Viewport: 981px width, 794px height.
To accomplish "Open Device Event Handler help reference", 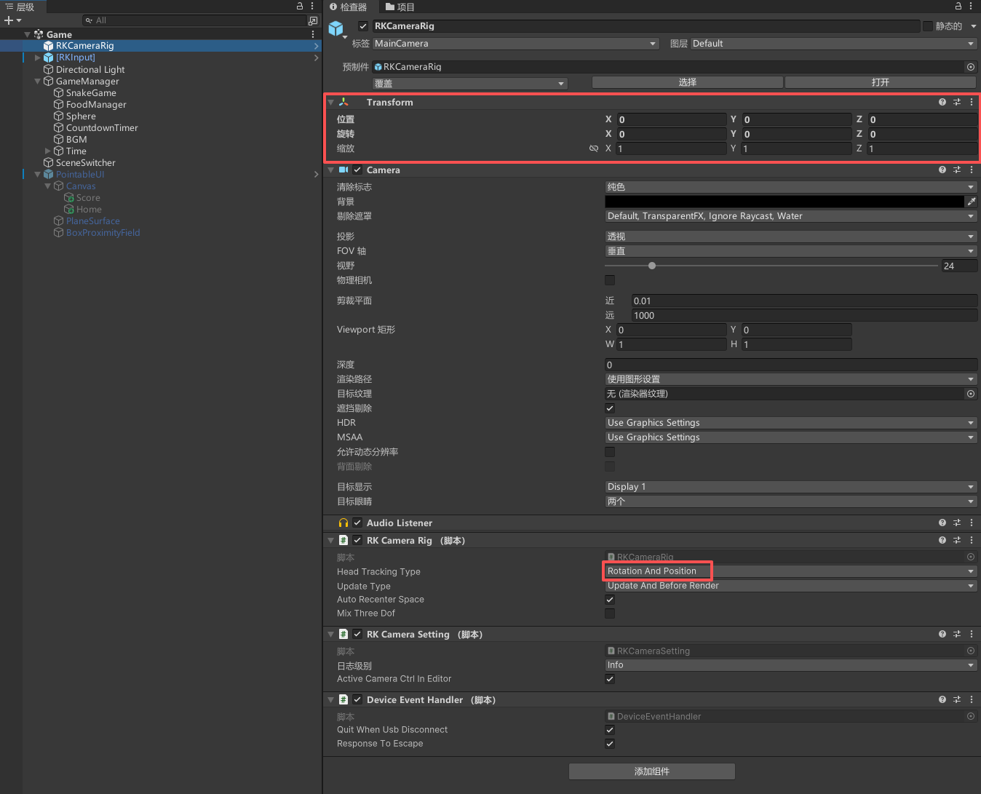I will (942, 699).
